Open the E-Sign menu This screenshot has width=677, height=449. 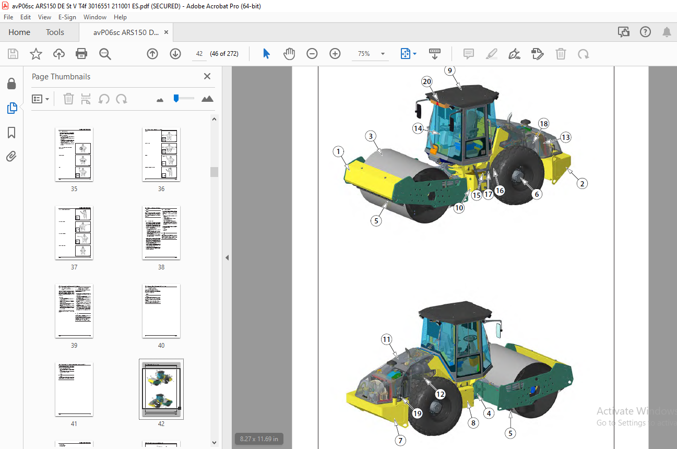click(x=67, y=17)
